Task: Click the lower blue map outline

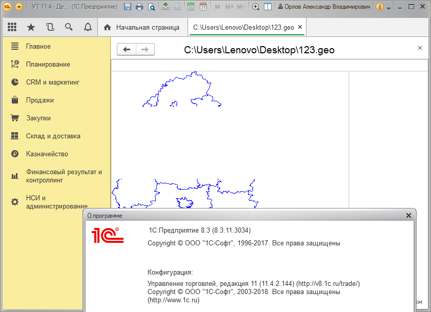Action: tap(185, 194)
